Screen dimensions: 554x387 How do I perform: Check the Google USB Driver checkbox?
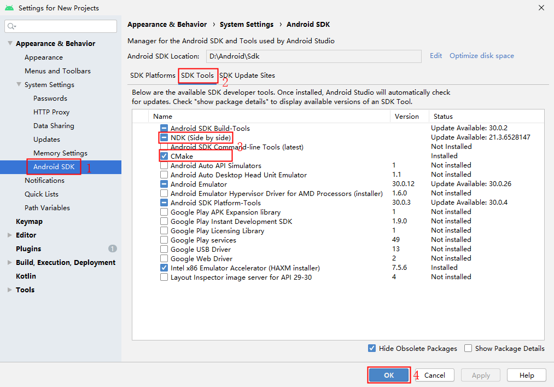pos(164,249)
